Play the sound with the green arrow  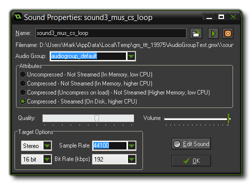[213, 33]
